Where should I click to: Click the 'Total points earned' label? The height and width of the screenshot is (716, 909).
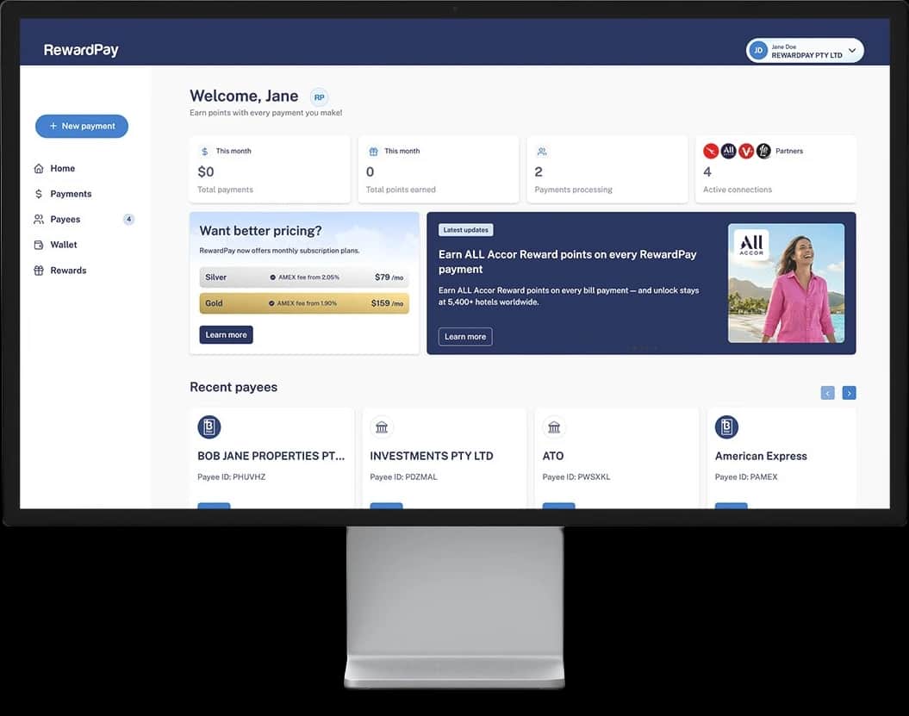click(401, 190)
